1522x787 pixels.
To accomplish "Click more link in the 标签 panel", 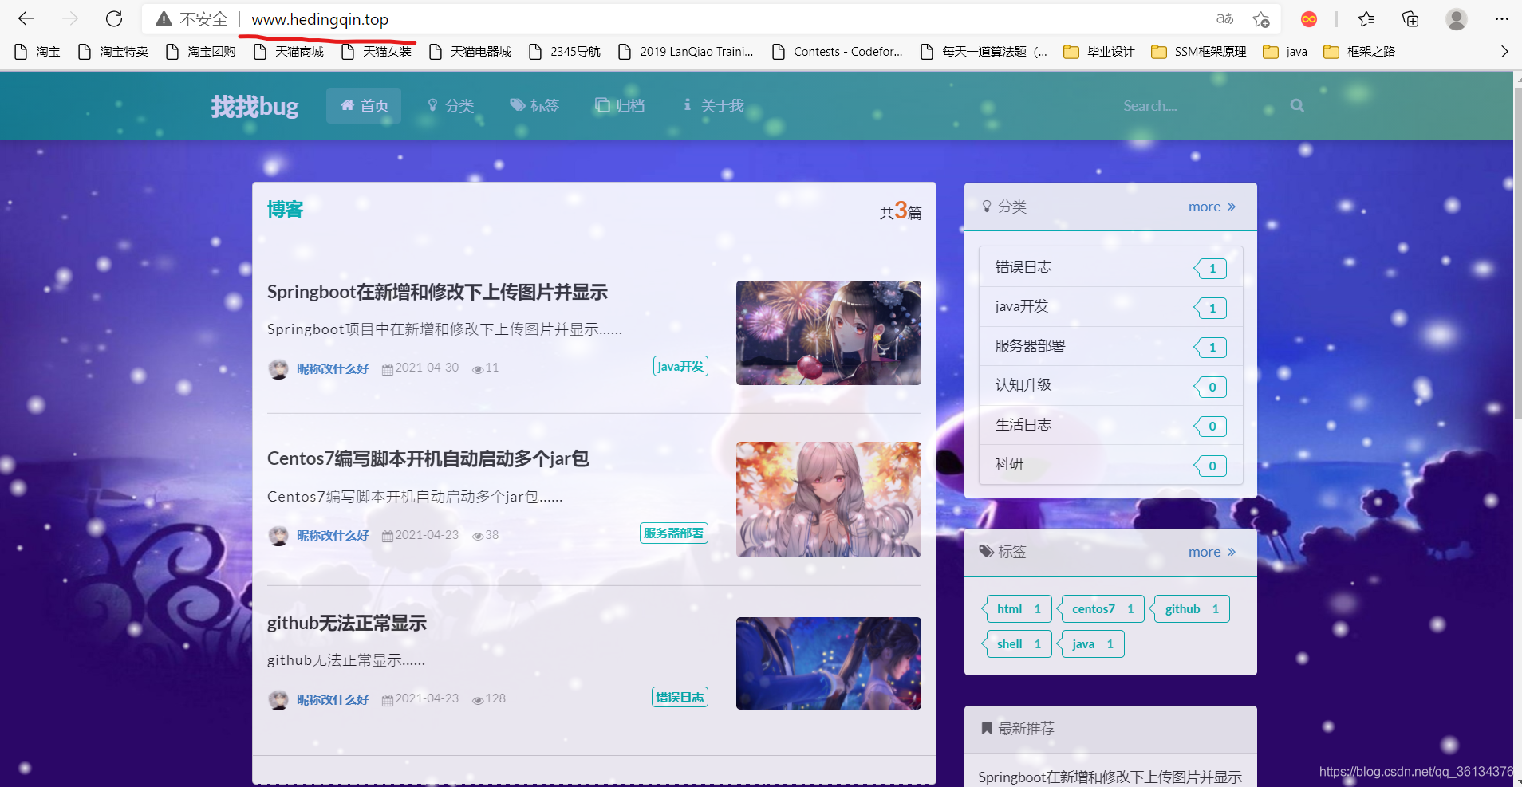I will [x=1212, y=552].
